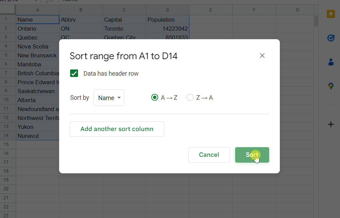Click the cell containing Ontario
Image resolution: width=340 pixels, height=218 pixels.
37,29
